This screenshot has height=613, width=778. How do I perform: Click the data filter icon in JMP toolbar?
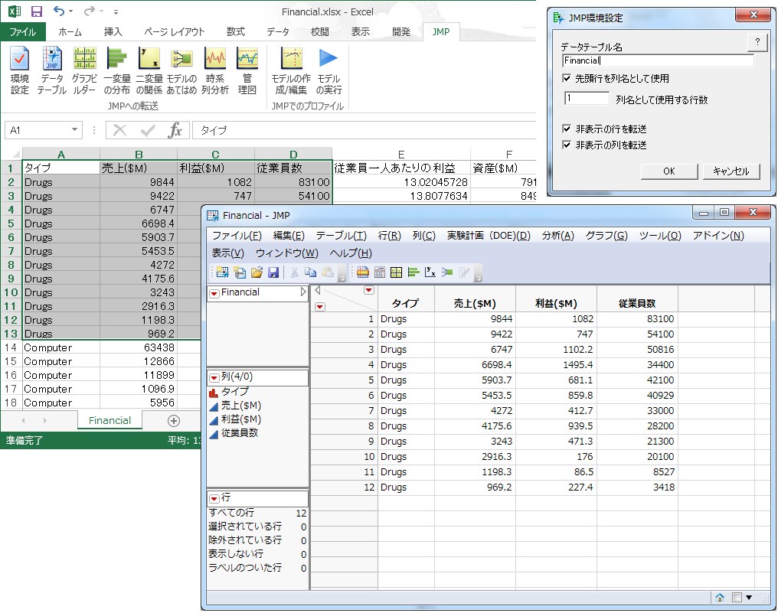tap(363, 272)
